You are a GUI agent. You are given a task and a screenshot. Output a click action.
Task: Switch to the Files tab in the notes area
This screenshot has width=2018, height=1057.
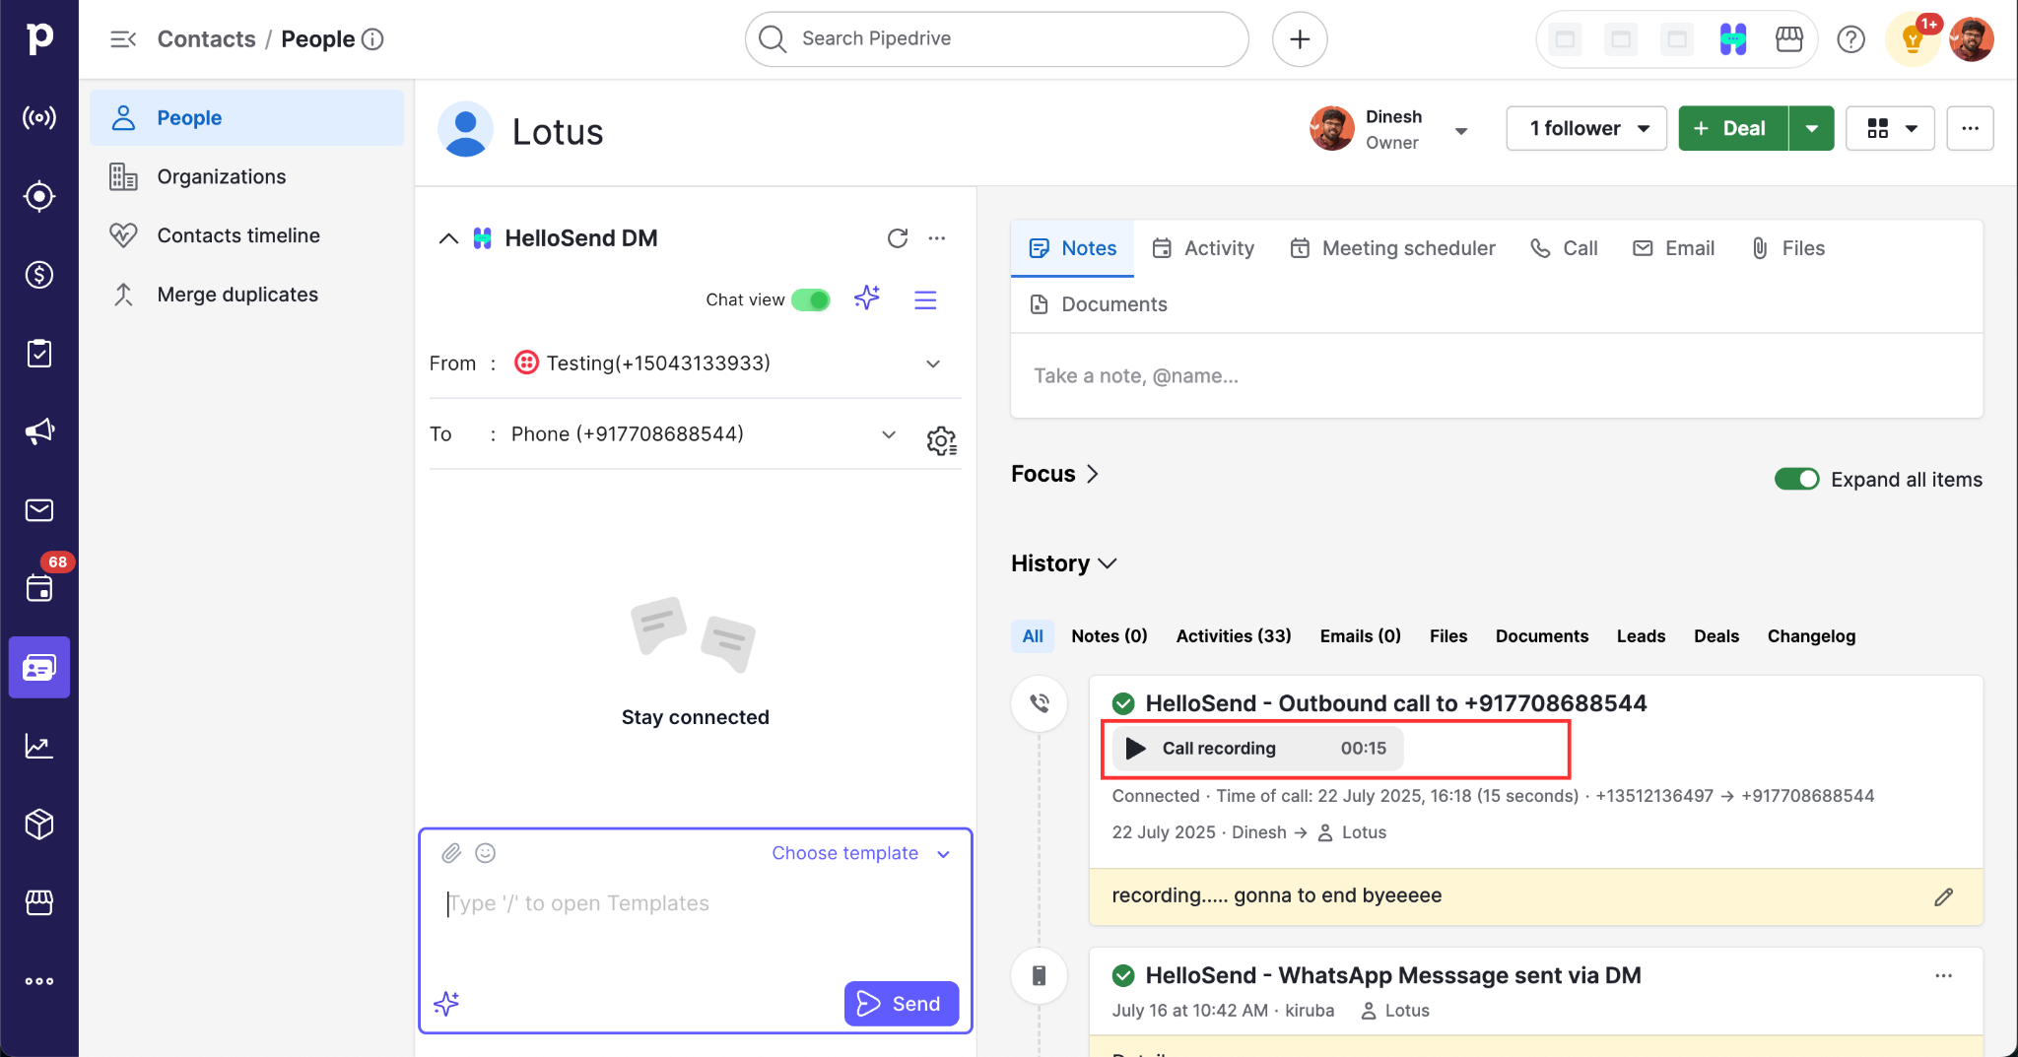click(1787, 248)
